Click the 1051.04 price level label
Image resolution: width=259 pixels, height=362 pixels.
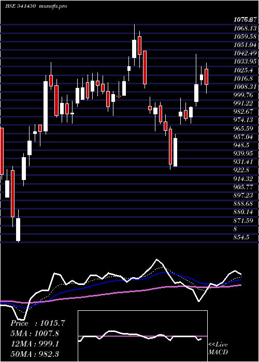(x=245, y=45)
